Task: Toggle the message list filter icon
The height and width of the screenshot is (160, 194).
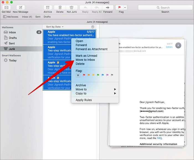Action: [x=93, y=27]
